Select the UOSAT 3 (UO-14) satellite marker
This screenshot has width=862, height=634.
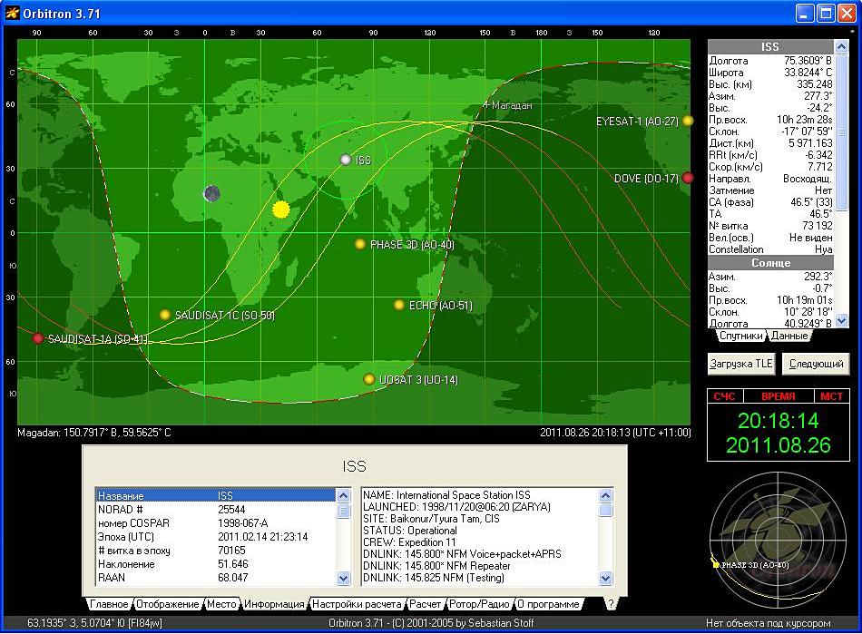pyautogui.click(x=369, y=379)
